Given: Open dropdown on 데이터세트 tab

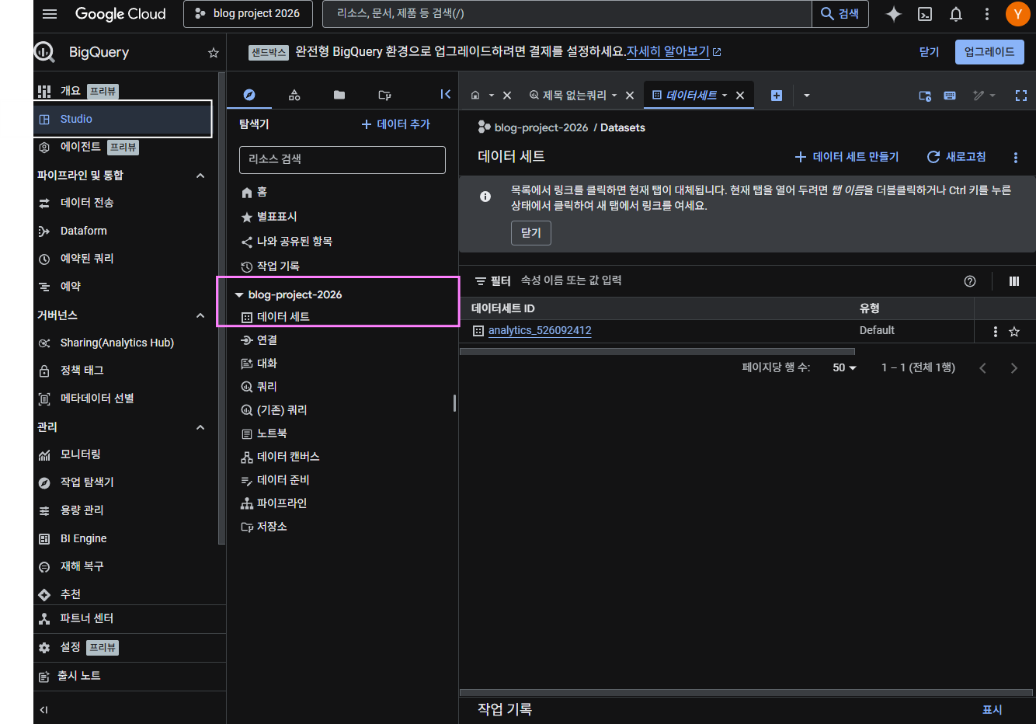Looking at the screenshot, I should [x=725, y=96].
